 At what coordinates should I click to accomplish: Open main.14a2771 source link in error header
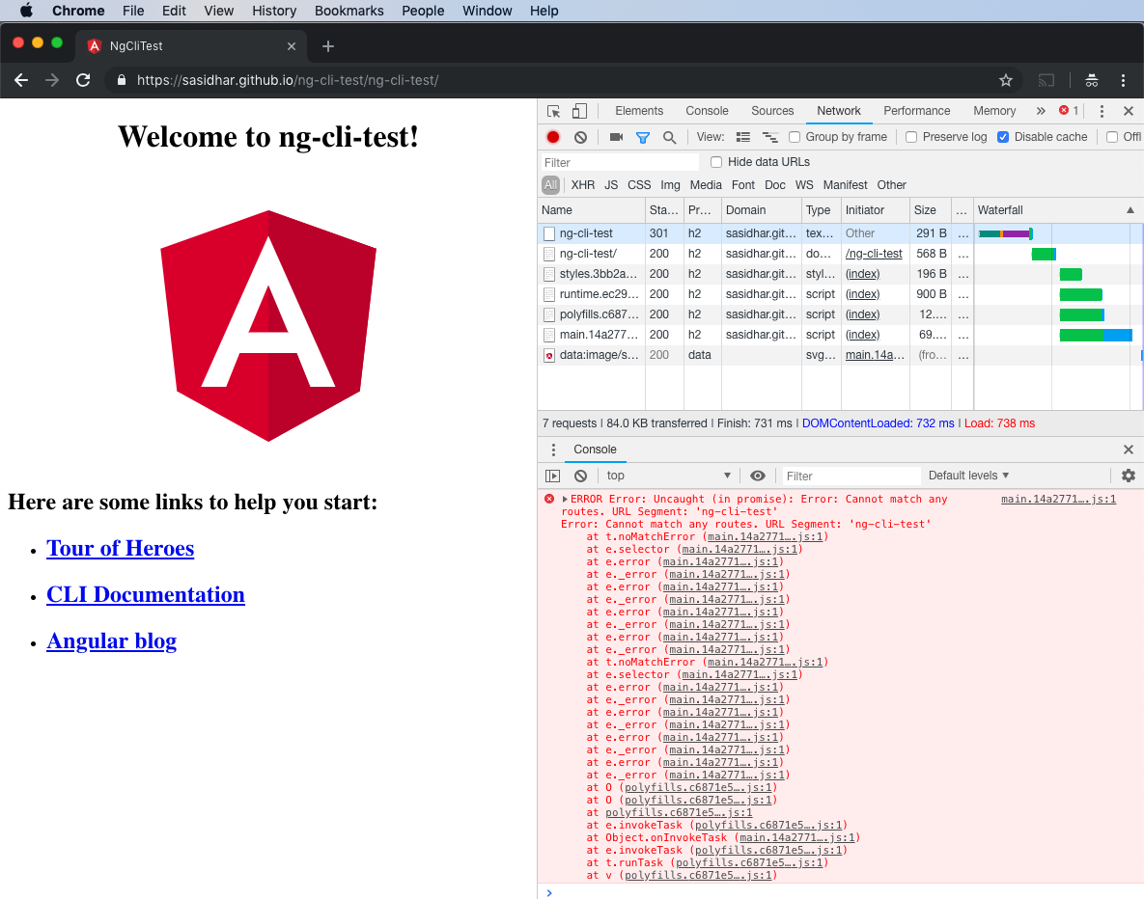tap(1059, 500)
